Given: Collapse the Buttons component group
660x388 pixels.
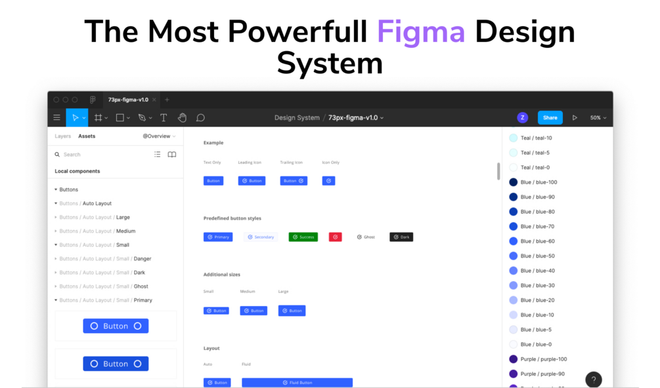Looking at the screenshot, I should 56,189.
